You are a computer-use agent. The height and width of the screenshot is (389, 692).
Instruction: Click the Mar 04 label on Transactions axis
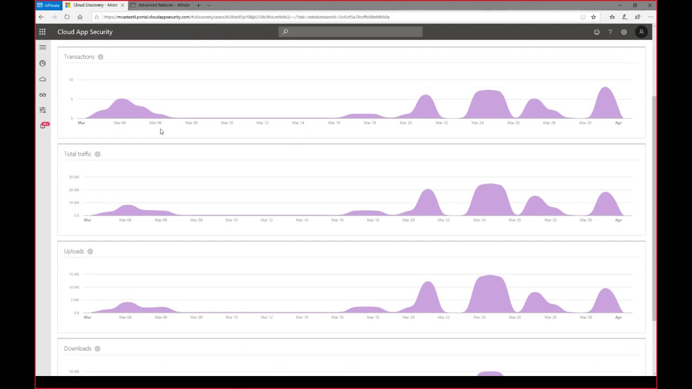[119, 123]
